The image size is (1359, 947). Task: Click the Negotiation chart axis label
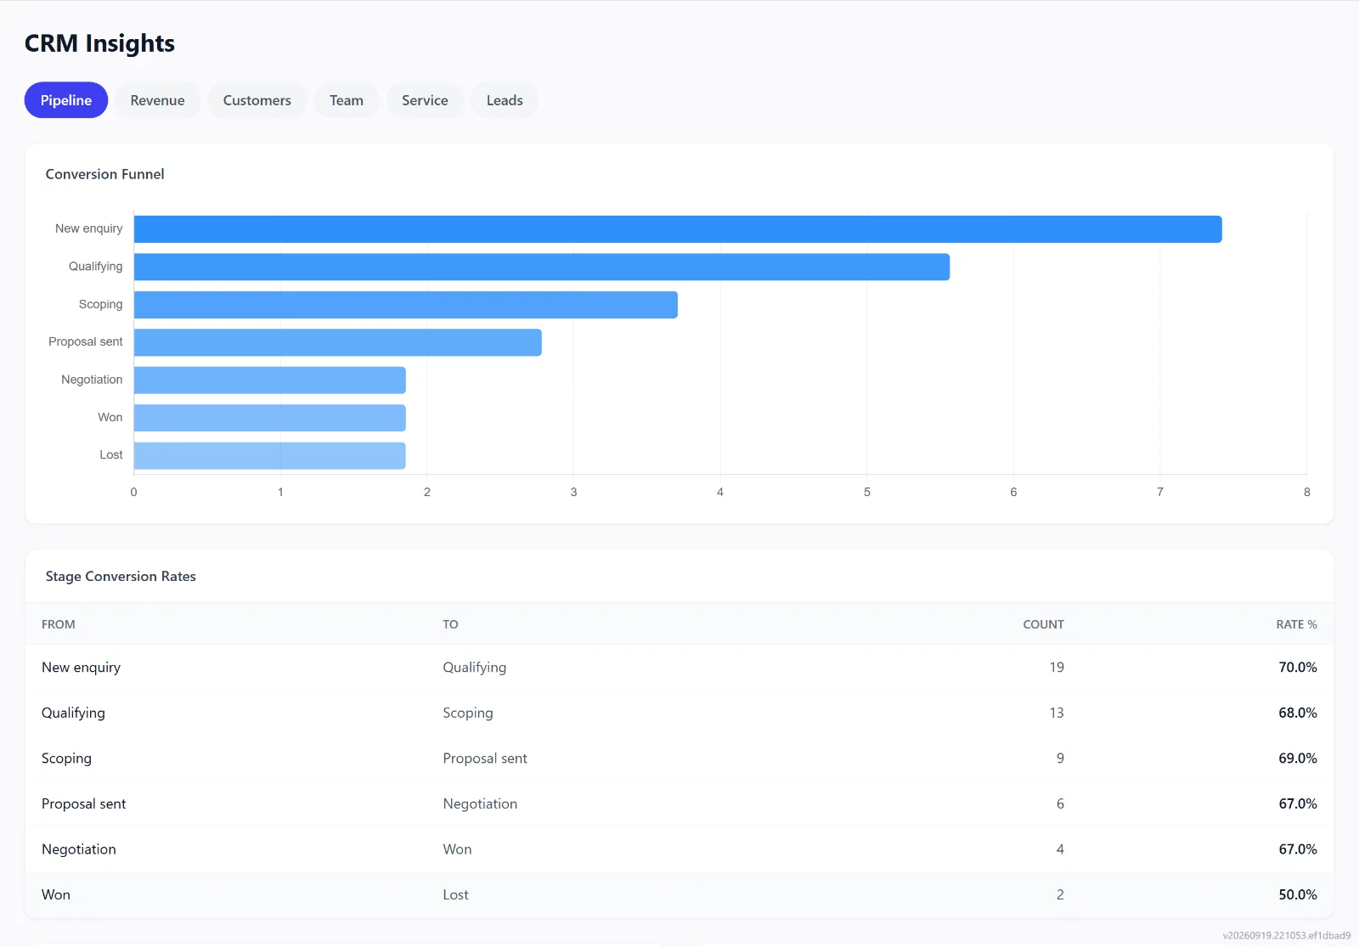pos(92,380)
